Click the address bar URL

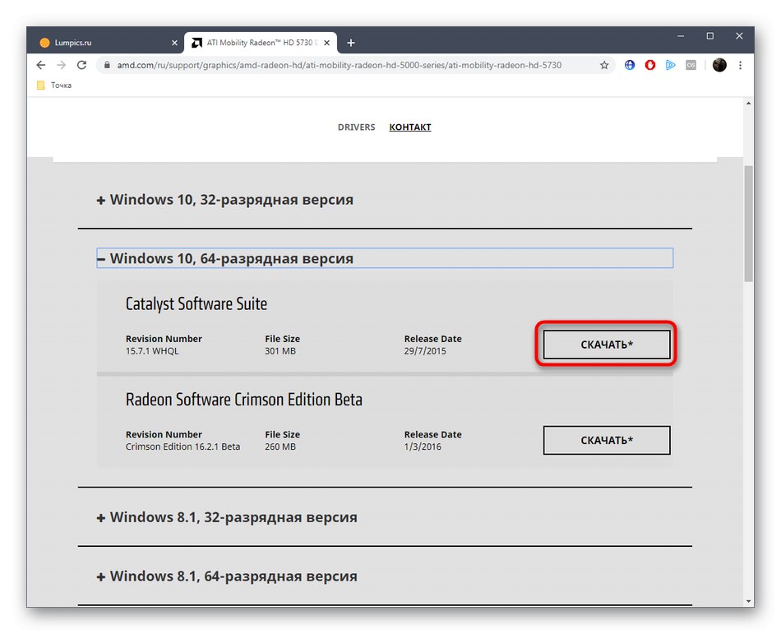[340, 65]
